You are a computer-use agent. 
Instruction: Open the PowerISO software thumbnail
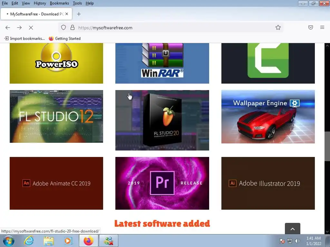point(56,63)
